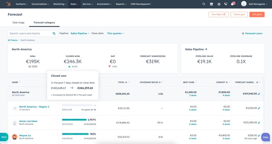Click info icon next to Coverage Ratio column
This screenshot has width=272, height=144.
coord(160,82)
